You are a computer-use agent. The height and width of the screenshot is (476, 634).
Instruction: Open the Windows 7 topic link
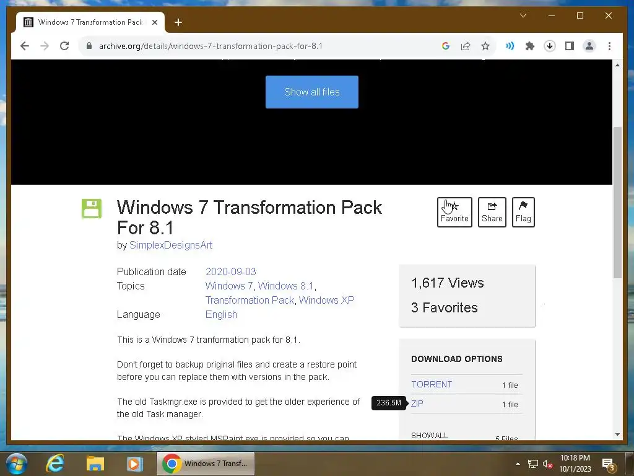coord(229,286)
